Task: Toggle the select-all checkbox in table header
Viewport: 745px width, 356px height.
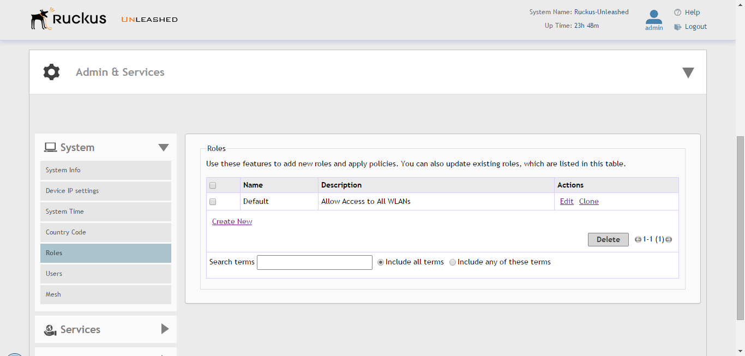Action: tap(213, 185)
